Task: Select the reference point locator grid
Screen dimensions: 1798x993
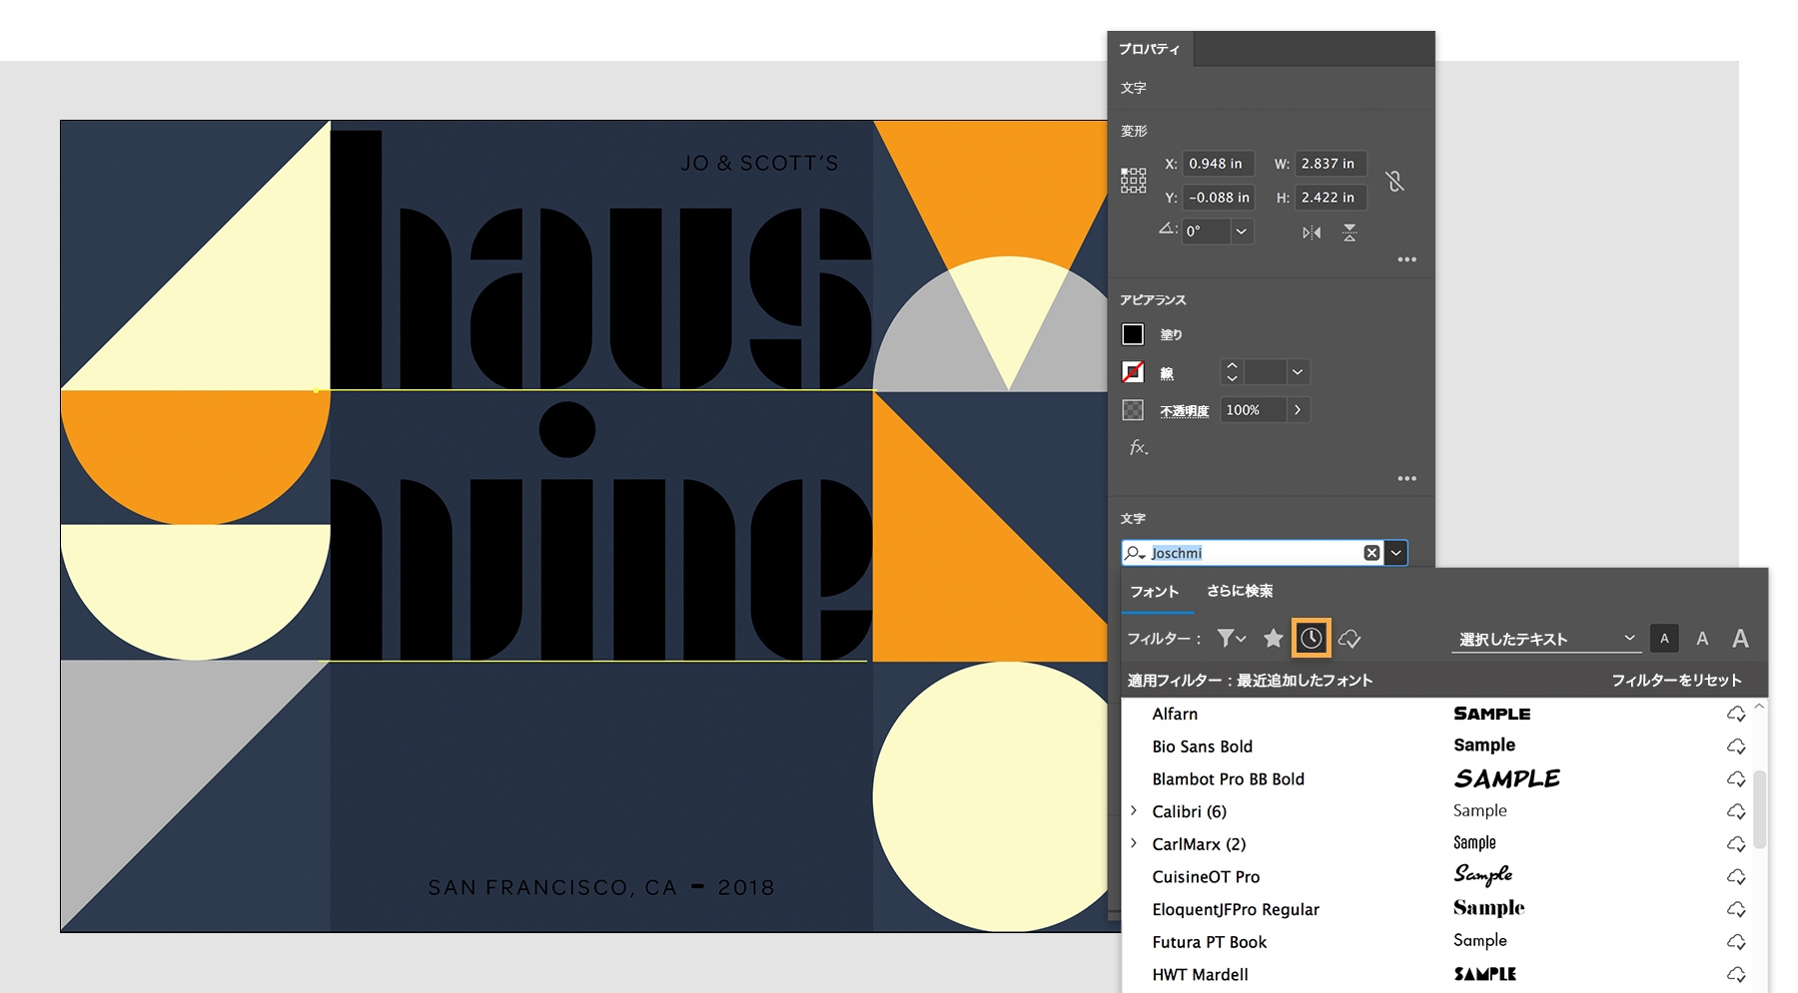Action: click(1134, 181)
